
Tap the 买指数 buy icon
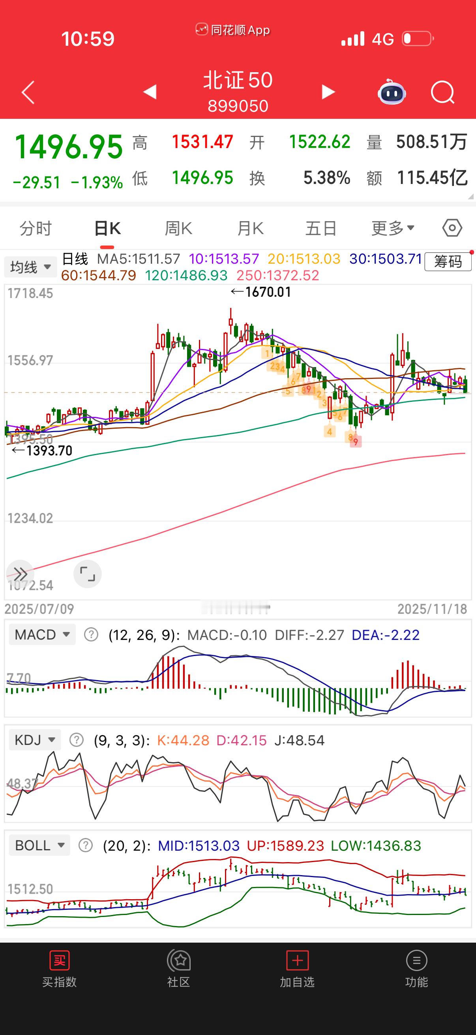pos(60,960)
